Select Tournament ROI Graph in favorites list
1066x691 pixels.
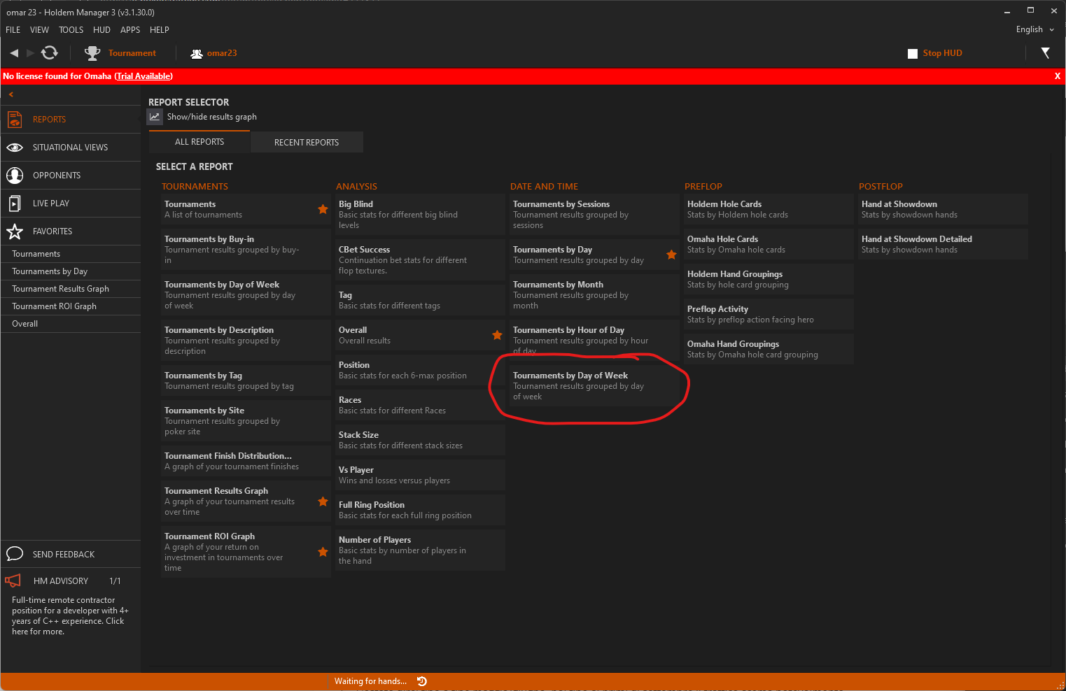point(71,306)
